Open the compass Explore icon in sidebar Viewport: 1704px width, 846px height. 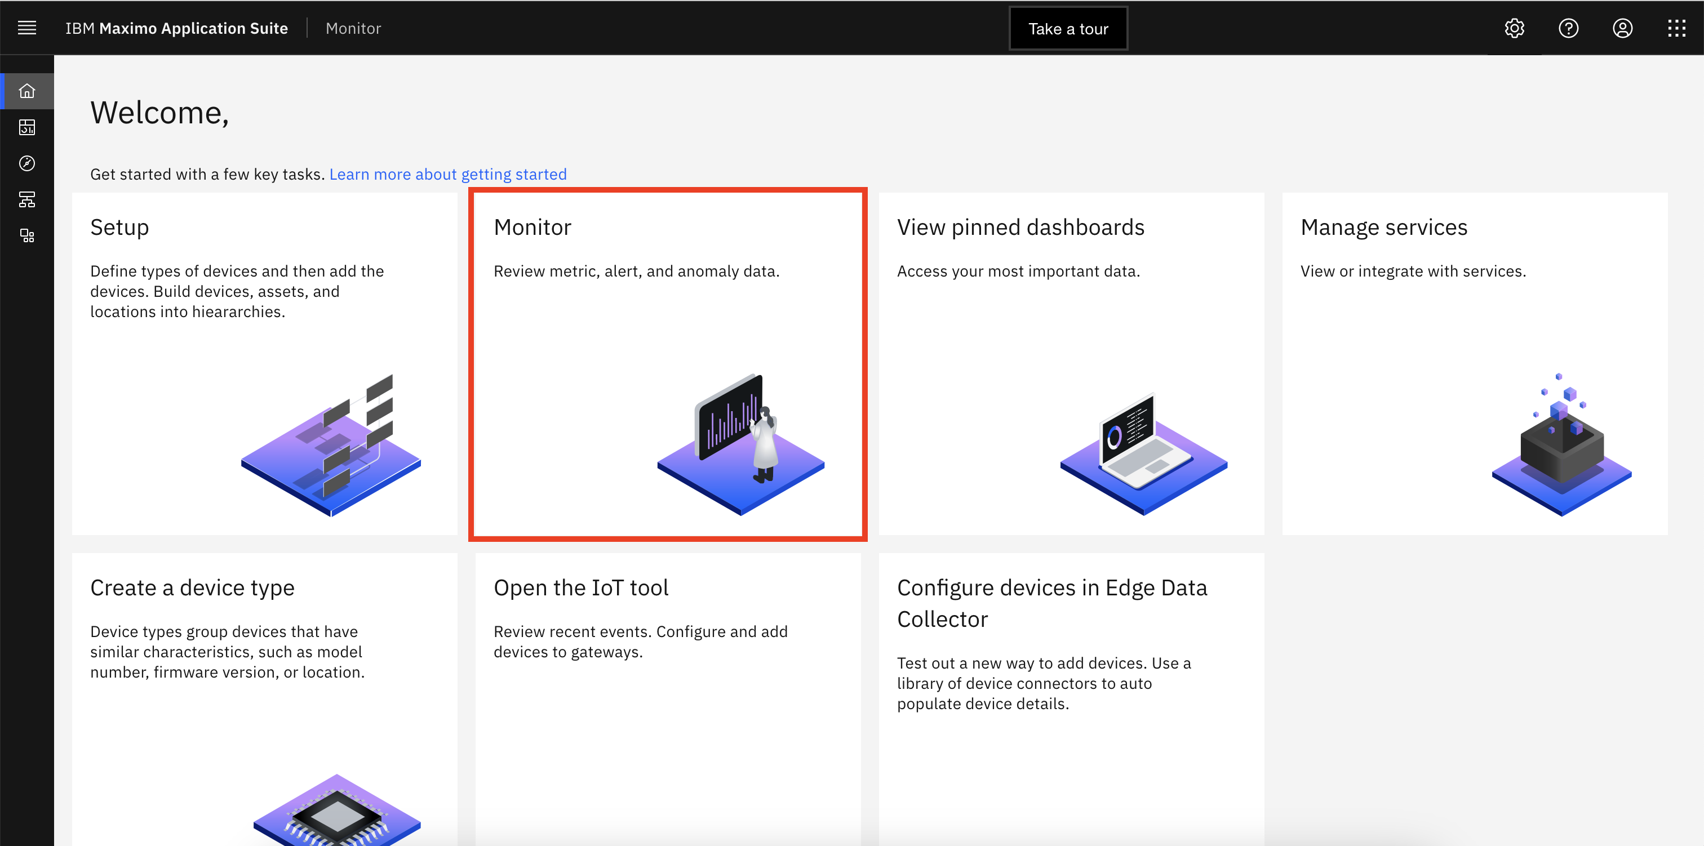pyautogui.click(x=27, y=163)
